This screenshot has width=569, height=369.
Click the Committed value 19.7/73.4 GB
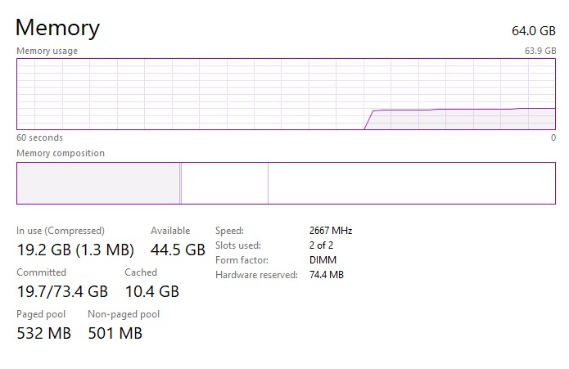62,291
